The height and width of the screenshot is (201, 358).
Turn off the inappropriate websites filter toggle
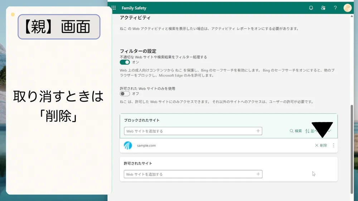click(x=125, y=62)
